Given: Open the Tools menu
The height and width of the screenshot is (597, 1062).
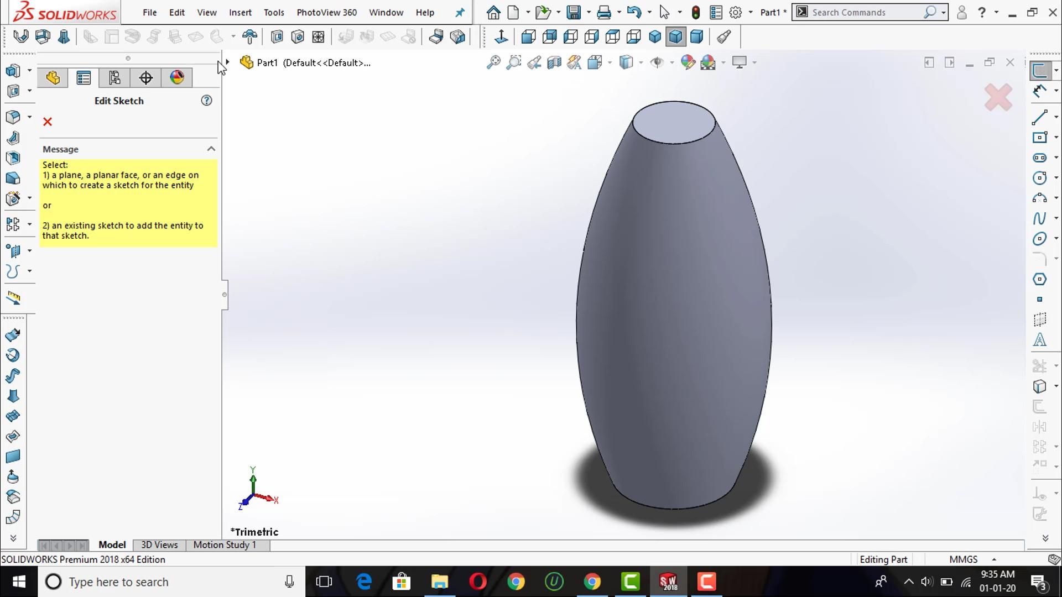Looking at the screenshot, I should point(273,12).
